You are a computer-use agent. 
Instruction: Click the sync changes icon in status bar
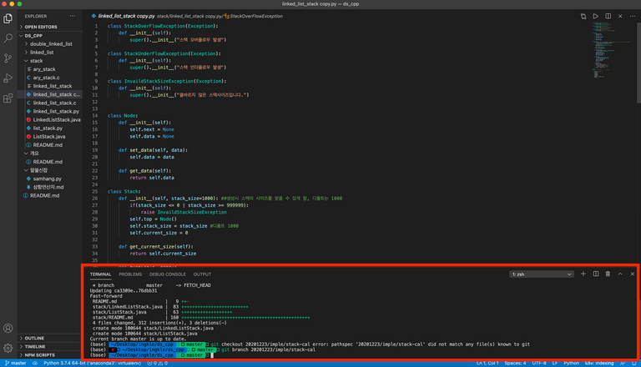tap(35, 363)
